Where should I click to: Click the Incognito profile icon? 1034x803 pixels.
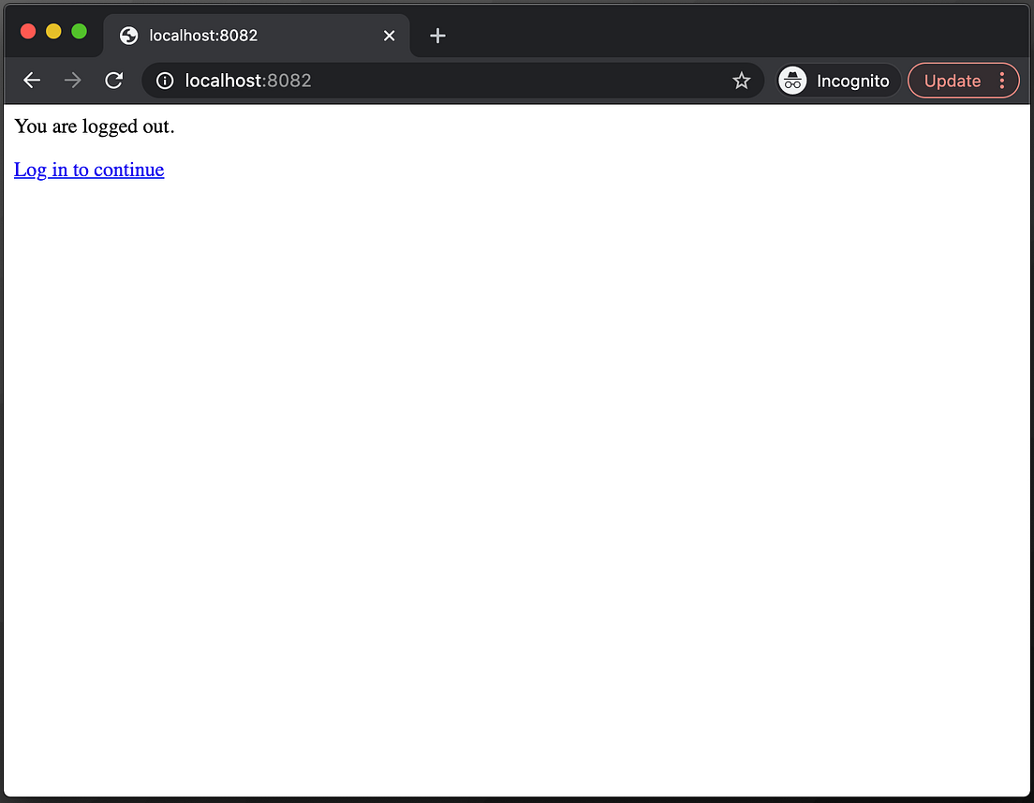click(x=792, y=81)
